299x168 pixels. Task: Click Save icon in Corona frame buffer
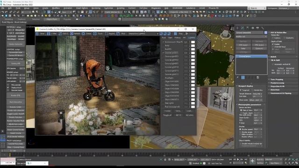(37, 34)
